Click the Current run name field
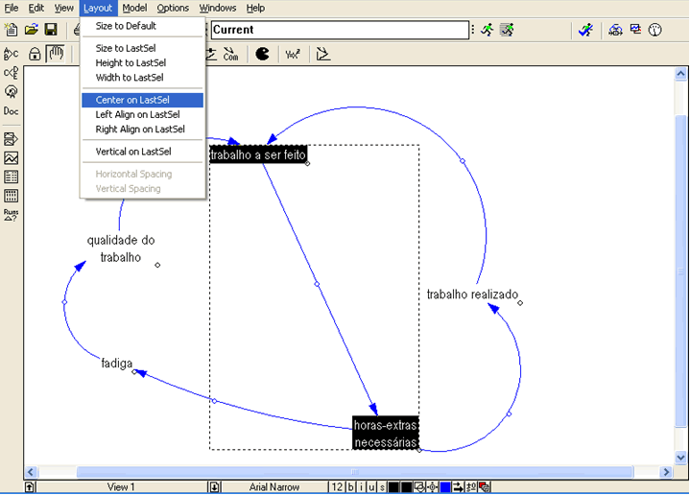Screen dimensions: 690x495 tap(341, 30)
